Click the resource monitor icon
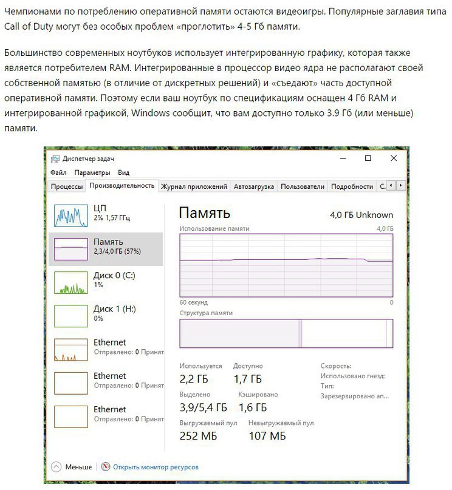The width and height of the screenshot is (452, 490). pos(106,466)
